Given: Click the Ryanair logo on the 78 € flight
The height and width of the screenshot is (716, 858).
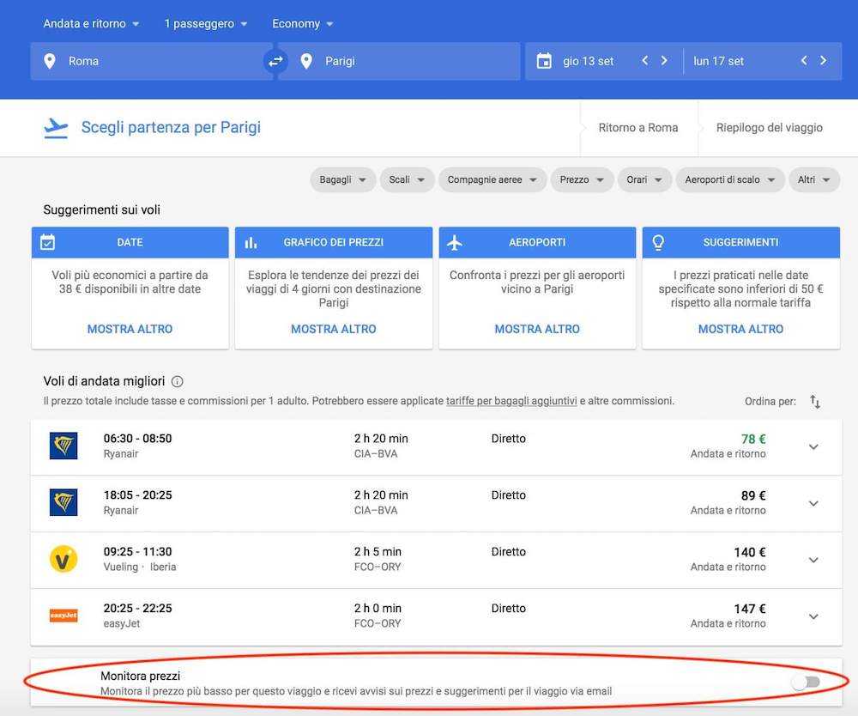Looking at the screenshot, I should (63, 446).
